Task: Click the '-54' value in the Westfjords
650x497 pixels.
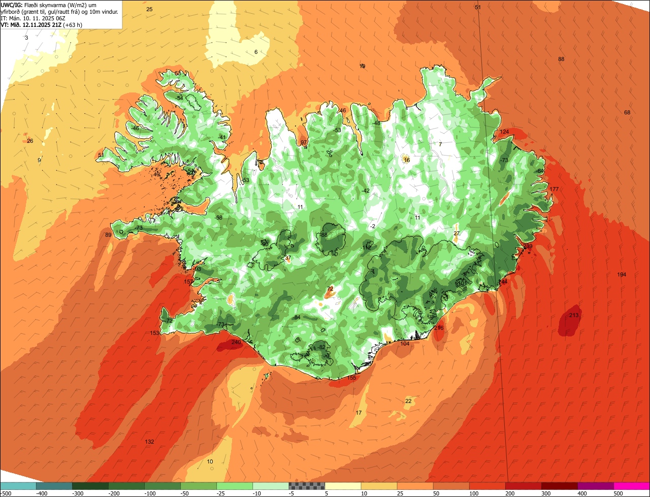Action: [179, 98]
